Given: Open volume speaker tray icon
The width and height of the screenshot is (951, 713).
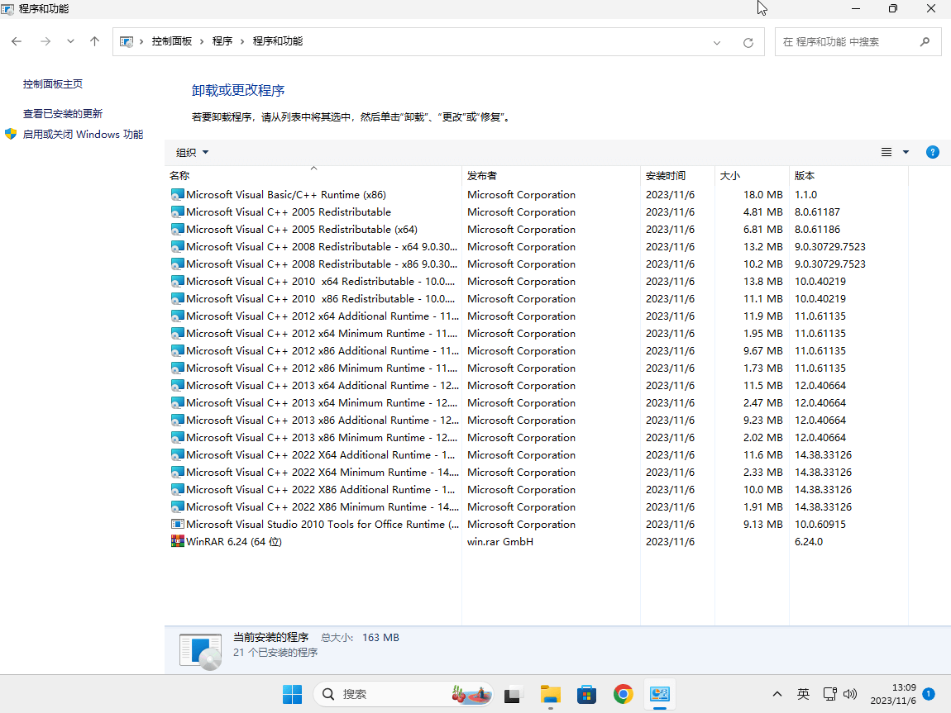Looking at the screenshot, I should point(850,694).
